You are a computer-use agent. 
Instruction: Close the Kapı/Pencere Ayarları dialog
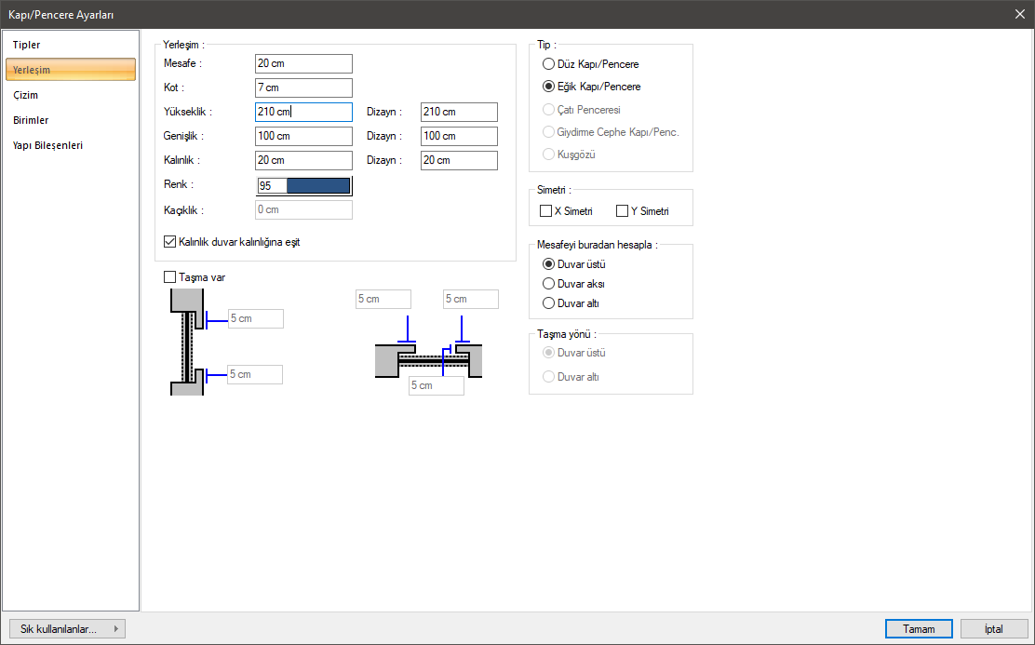coord(1019,14)
